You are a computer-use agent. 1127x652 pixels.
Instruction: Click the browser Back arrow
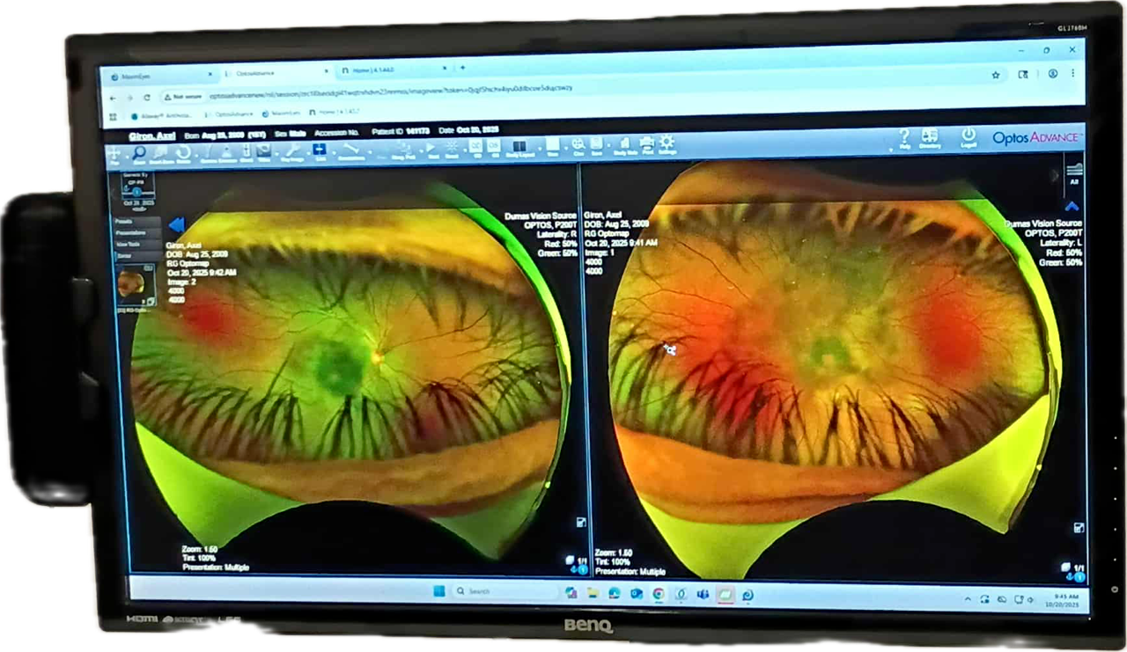pos(114,98)
